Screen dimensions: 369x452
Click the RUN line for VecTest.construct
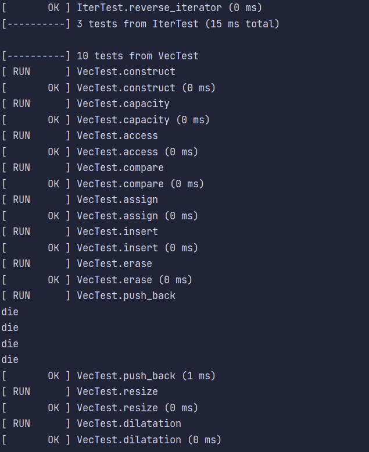click(x=88, y=72)
